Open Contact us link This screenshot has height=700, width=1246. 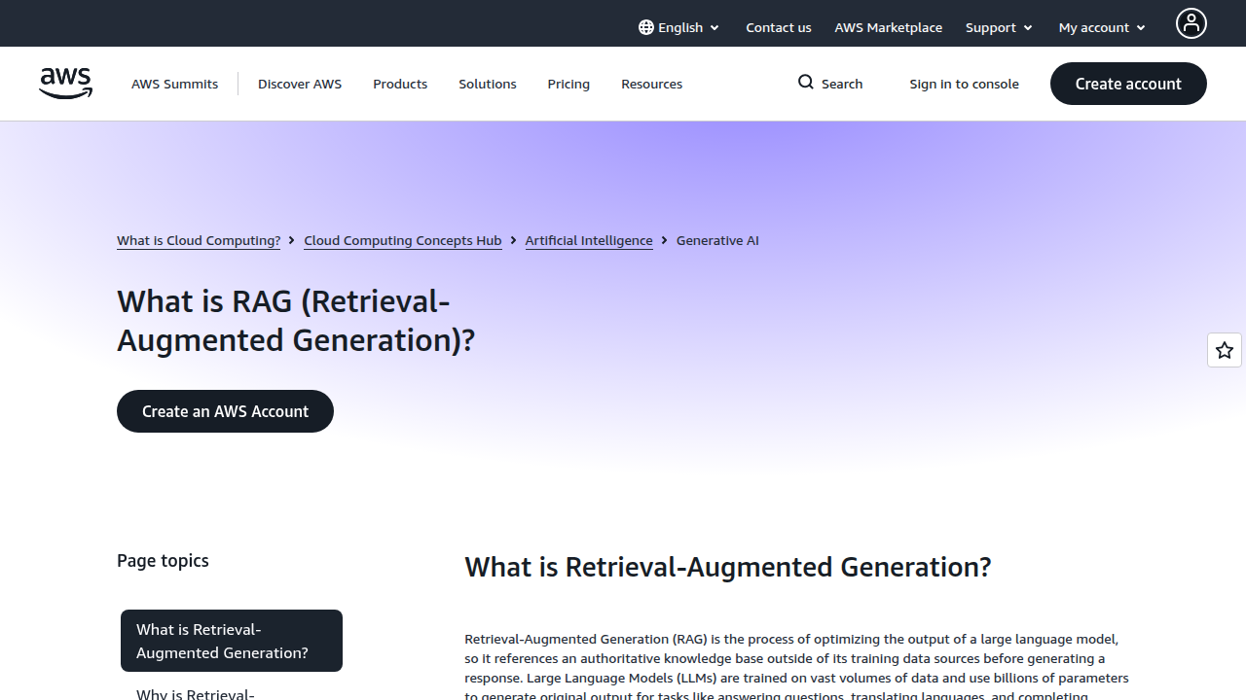pos(779,27)
